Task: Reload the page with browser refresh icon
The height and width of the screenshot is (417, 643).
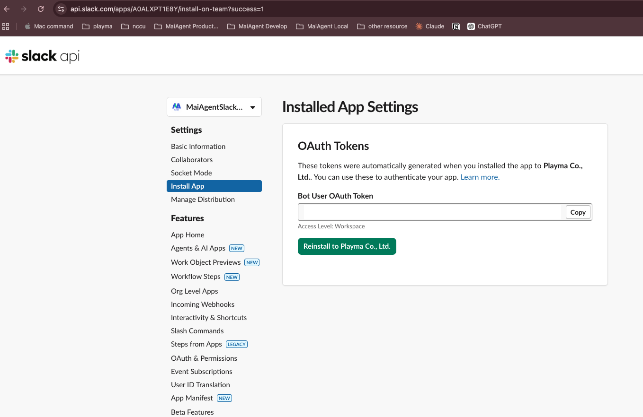Action: pos(41,9)
